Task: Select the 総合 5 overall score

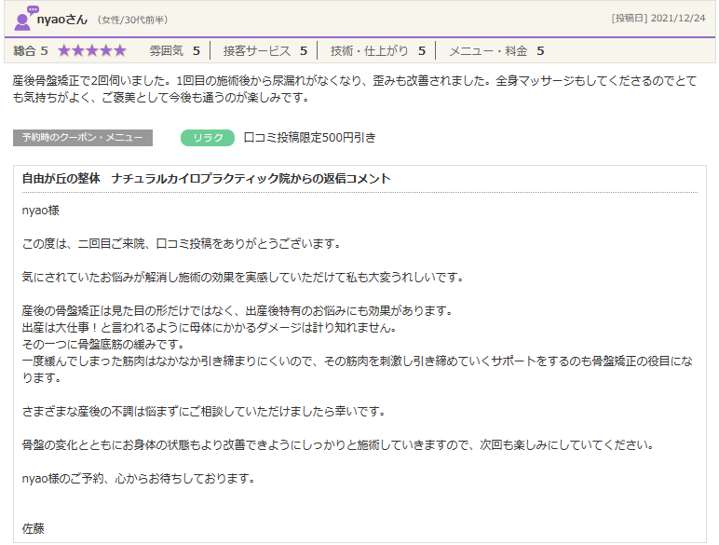Action: (x=31, y=50)
